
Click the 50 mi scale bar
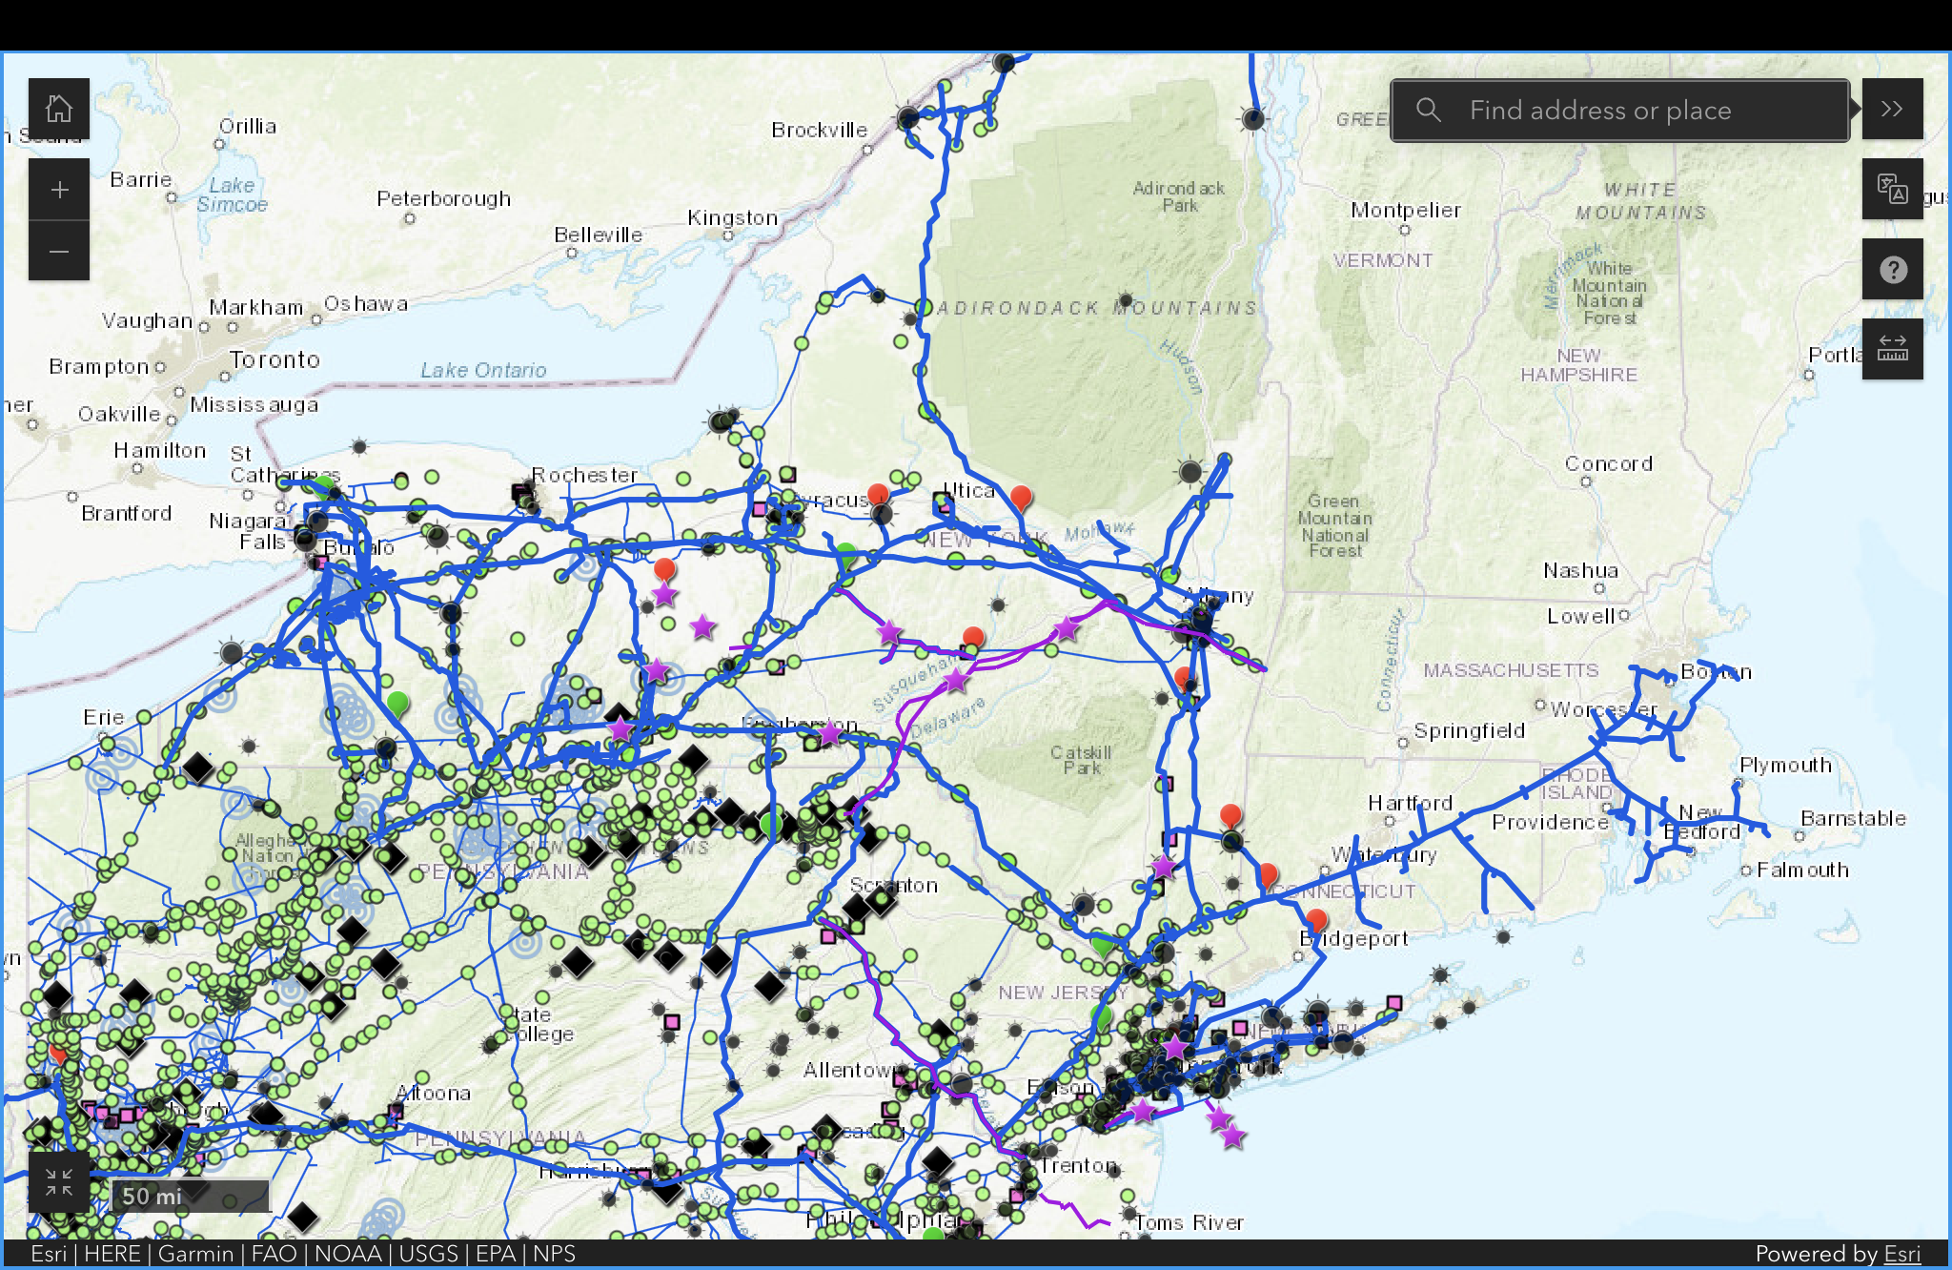pos(191,1196)
